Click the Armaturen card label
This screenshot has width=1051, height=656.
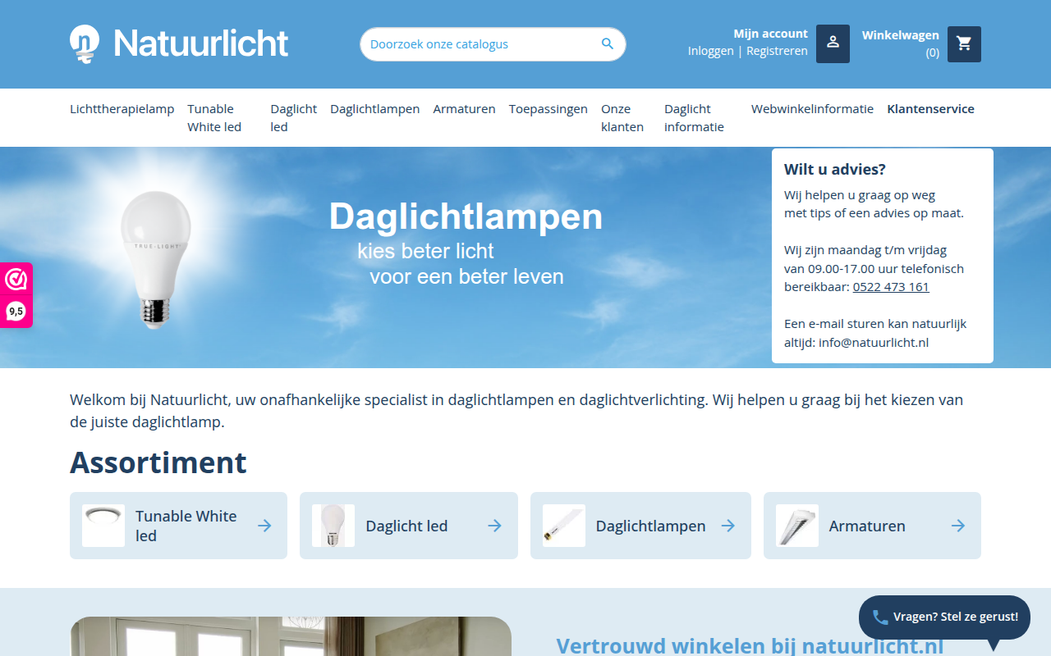[x=867, y=526]
